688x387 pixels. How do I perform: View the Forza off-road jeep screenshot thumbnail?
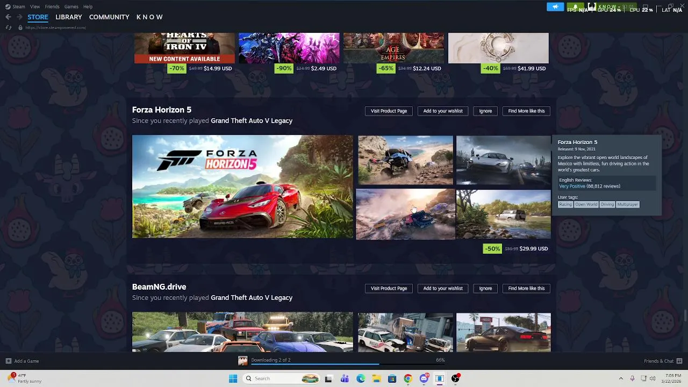click(504, 214)
